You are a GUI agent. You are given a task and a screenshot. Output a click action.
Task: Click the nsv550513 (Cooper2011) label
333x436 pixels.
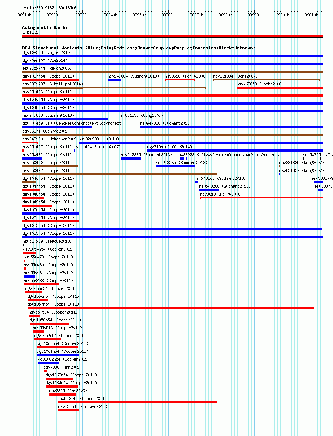57,328
